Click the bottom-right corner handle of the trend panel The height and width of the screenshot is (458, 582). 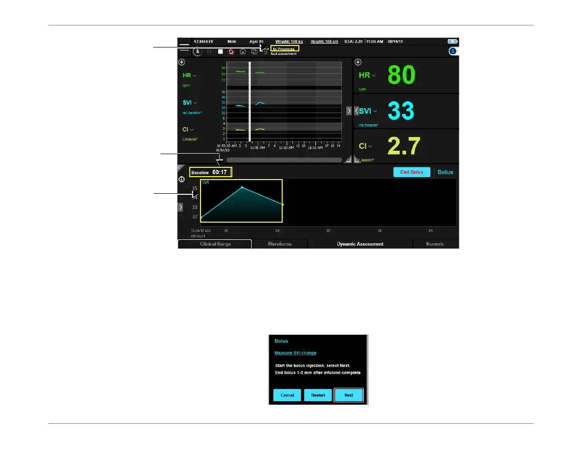(x=348, y=160)
